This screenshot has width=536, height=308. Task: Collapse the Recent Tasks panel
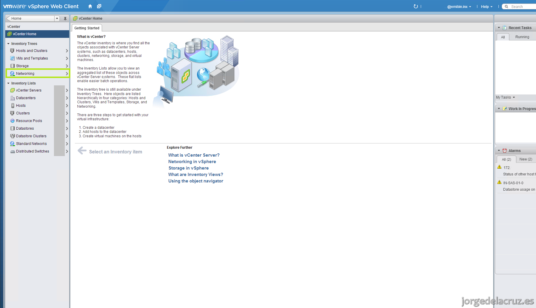499,28
